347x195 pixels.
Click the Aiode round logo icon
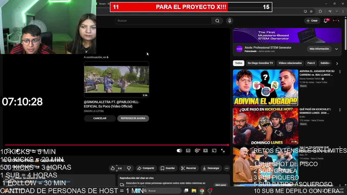coord(239,49)
